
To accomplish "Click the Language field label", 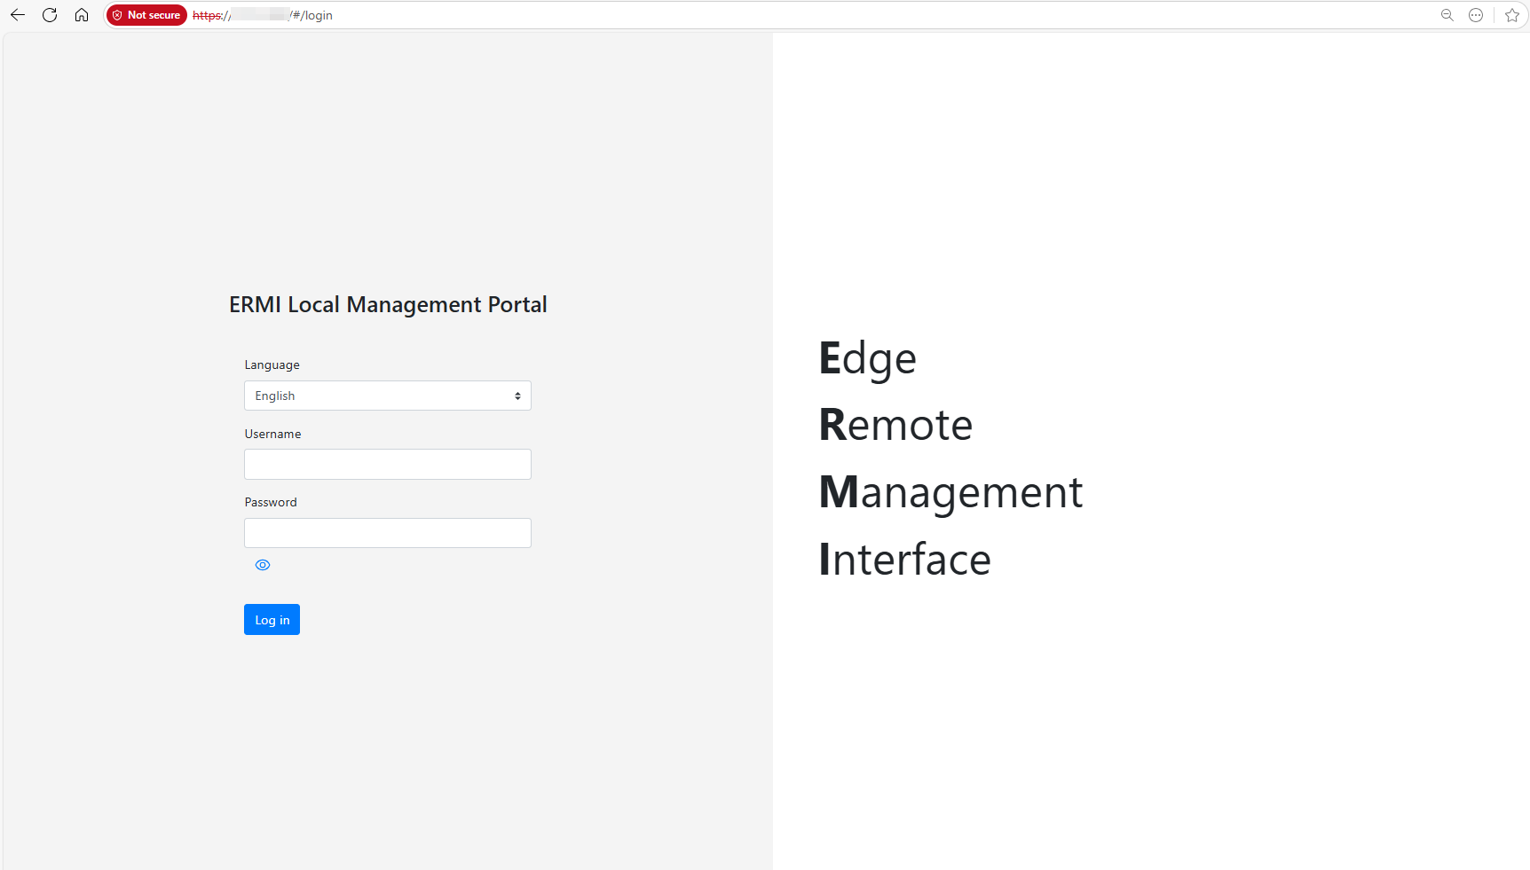I will (x=272, y=364).
